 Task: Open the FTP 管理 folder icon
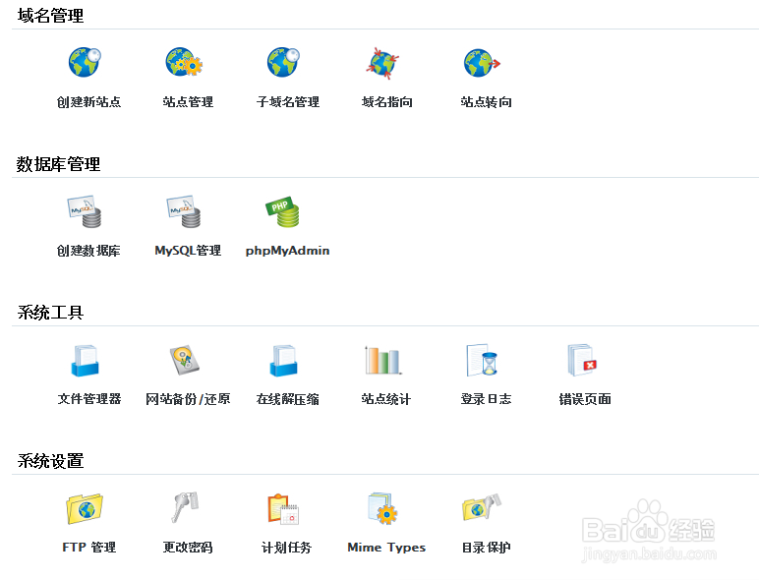click(85, 509)
